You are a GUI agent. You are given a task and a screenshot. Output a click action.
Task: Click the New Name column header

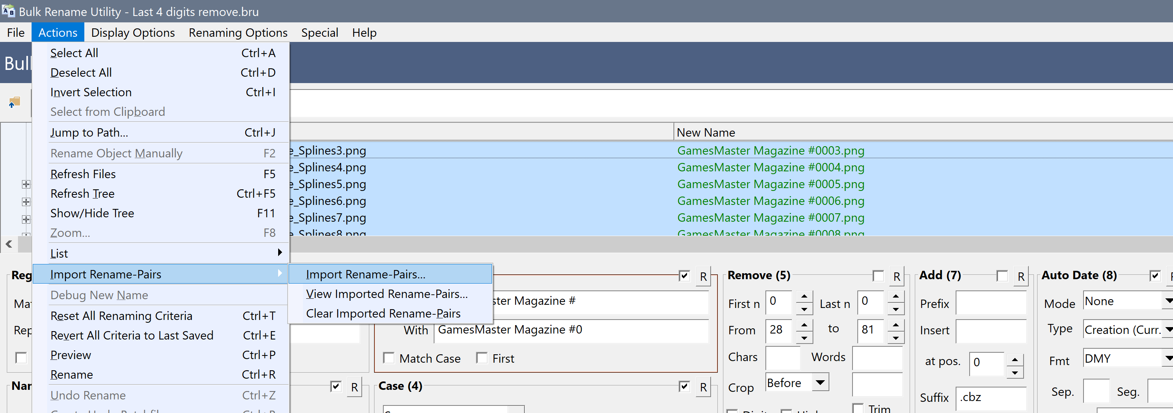923,132
